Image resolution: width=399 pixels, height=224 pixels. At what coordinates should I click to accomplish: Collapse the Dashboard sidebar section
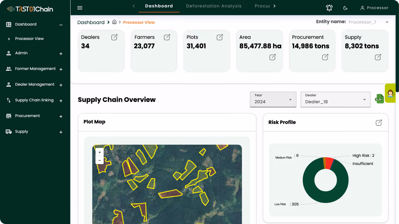(x=61, y=25)
